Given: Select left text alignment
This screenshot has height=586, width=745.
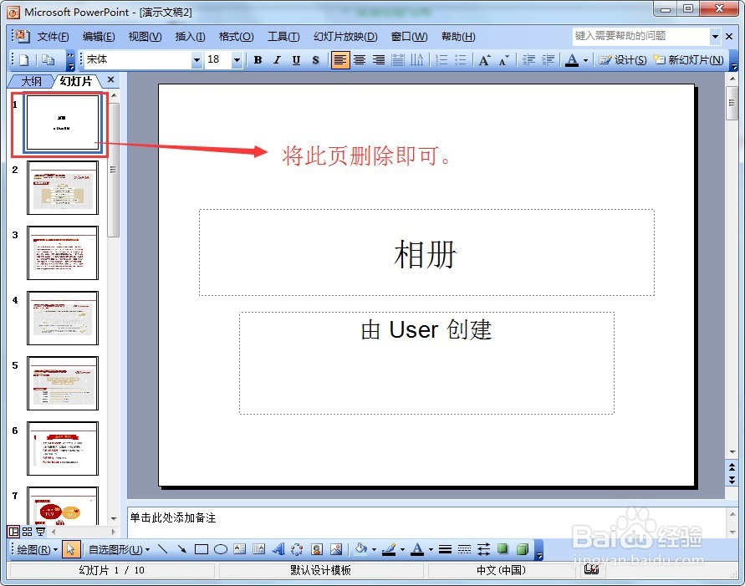Looking at the screenshot, I should pyautogui.click(x=340, y=60).
